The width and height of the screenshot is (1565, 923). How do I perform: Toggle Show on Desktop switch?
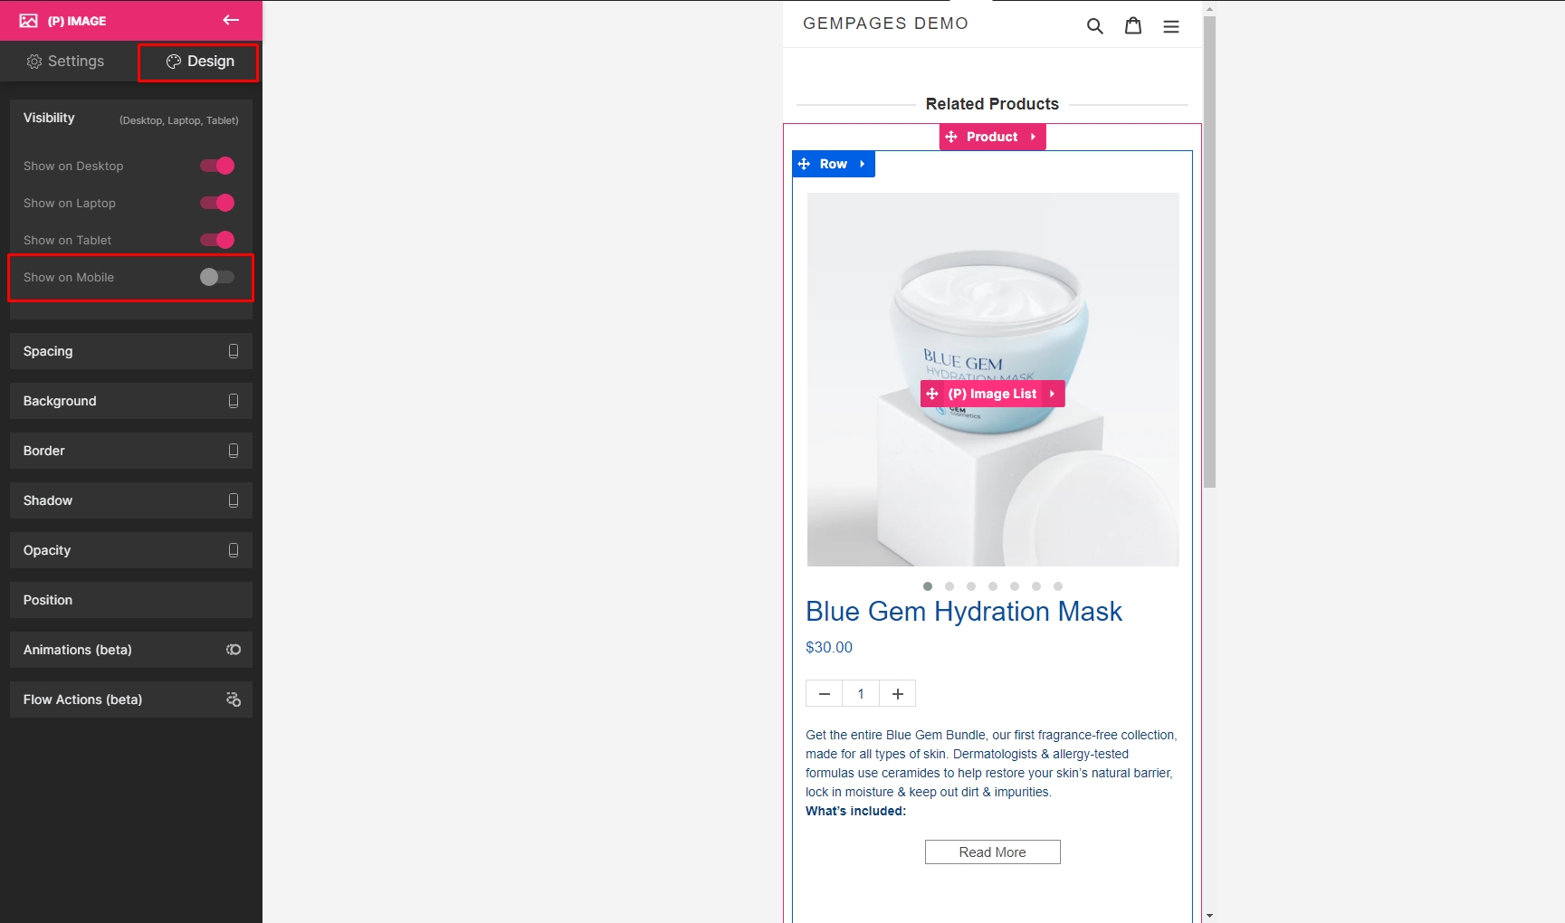pyautogui.click(x=217, y=166)
